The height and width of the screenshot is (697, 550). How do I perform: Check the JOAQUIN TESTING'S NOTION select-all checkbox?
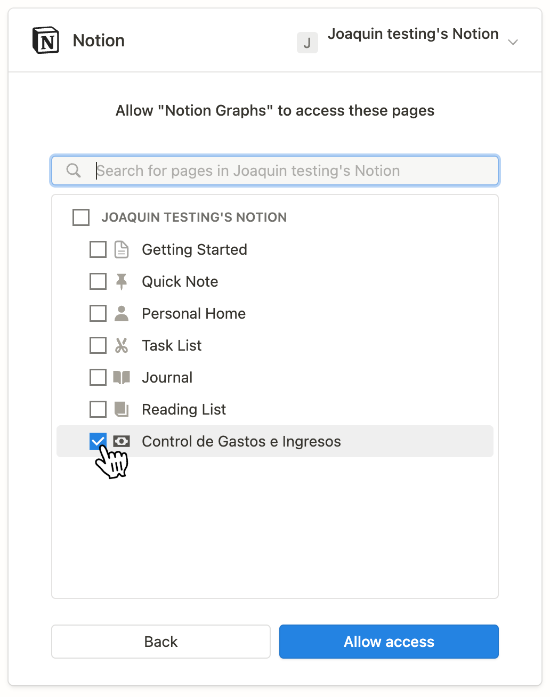(80, 217)
